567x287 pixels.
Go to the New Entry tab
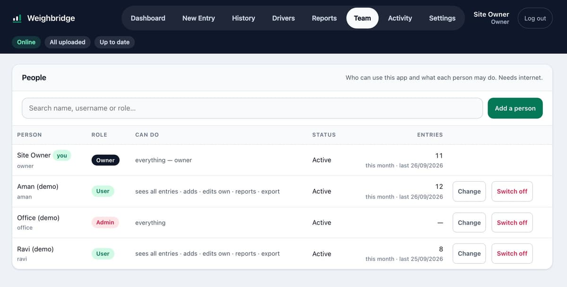coord(198,18)
